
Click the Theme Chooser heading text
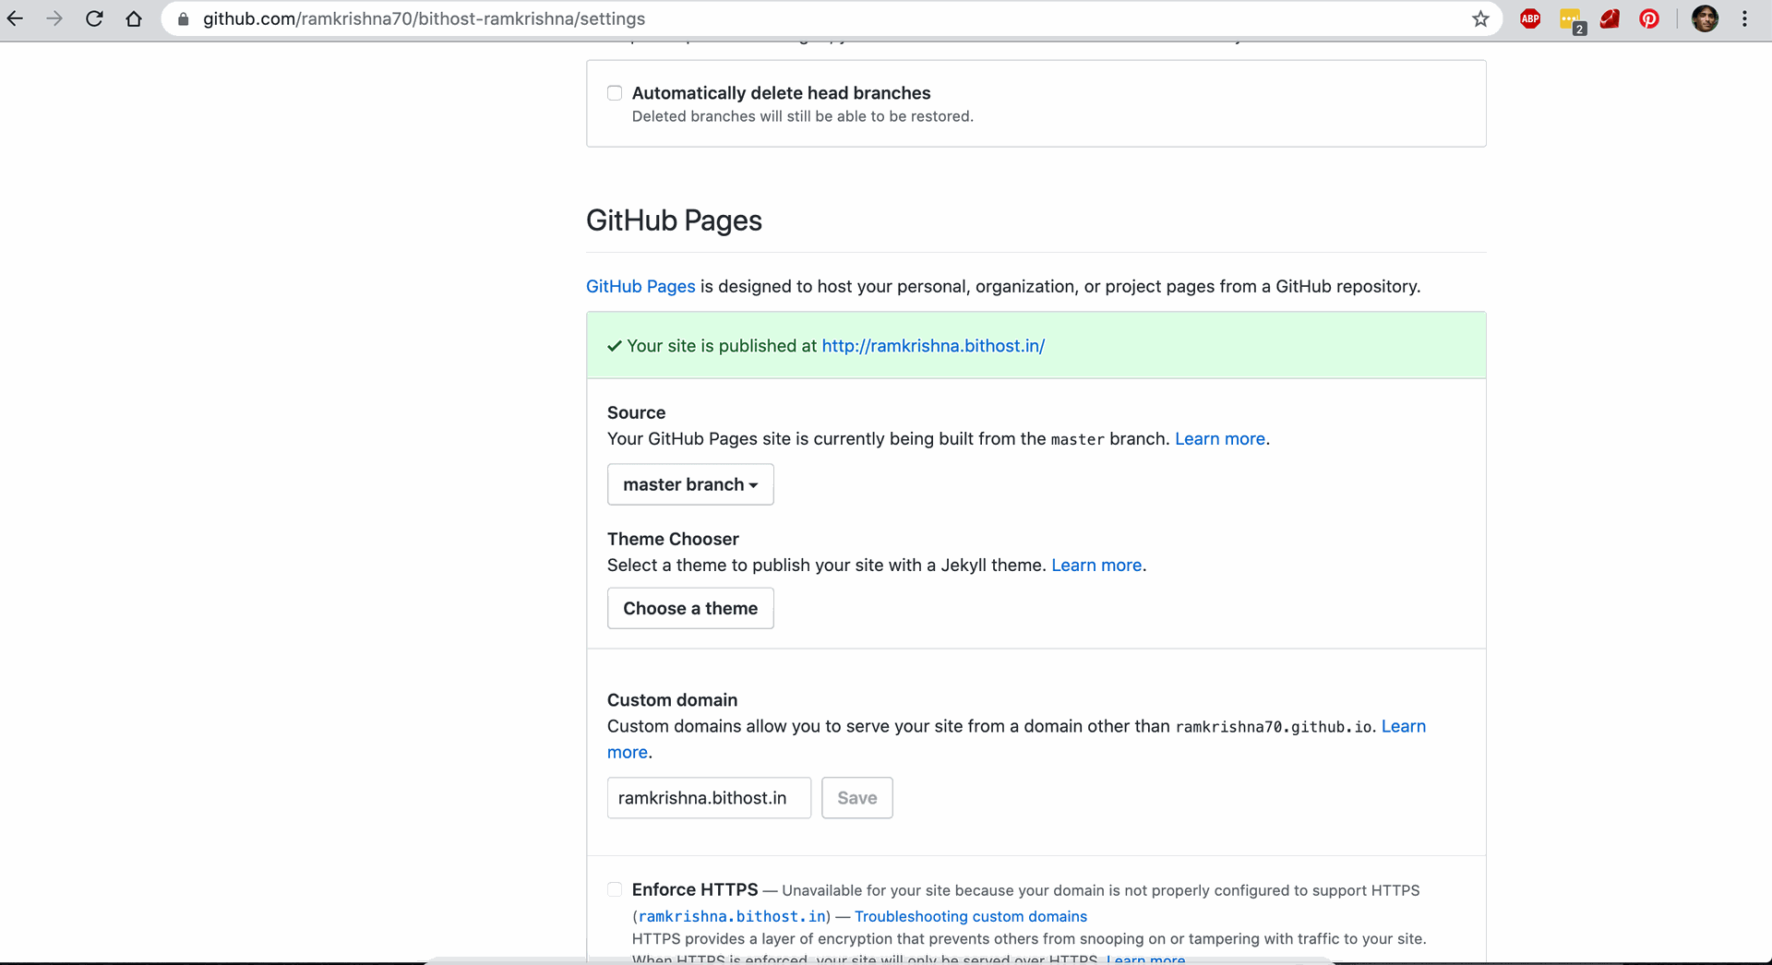click(673, 539)
